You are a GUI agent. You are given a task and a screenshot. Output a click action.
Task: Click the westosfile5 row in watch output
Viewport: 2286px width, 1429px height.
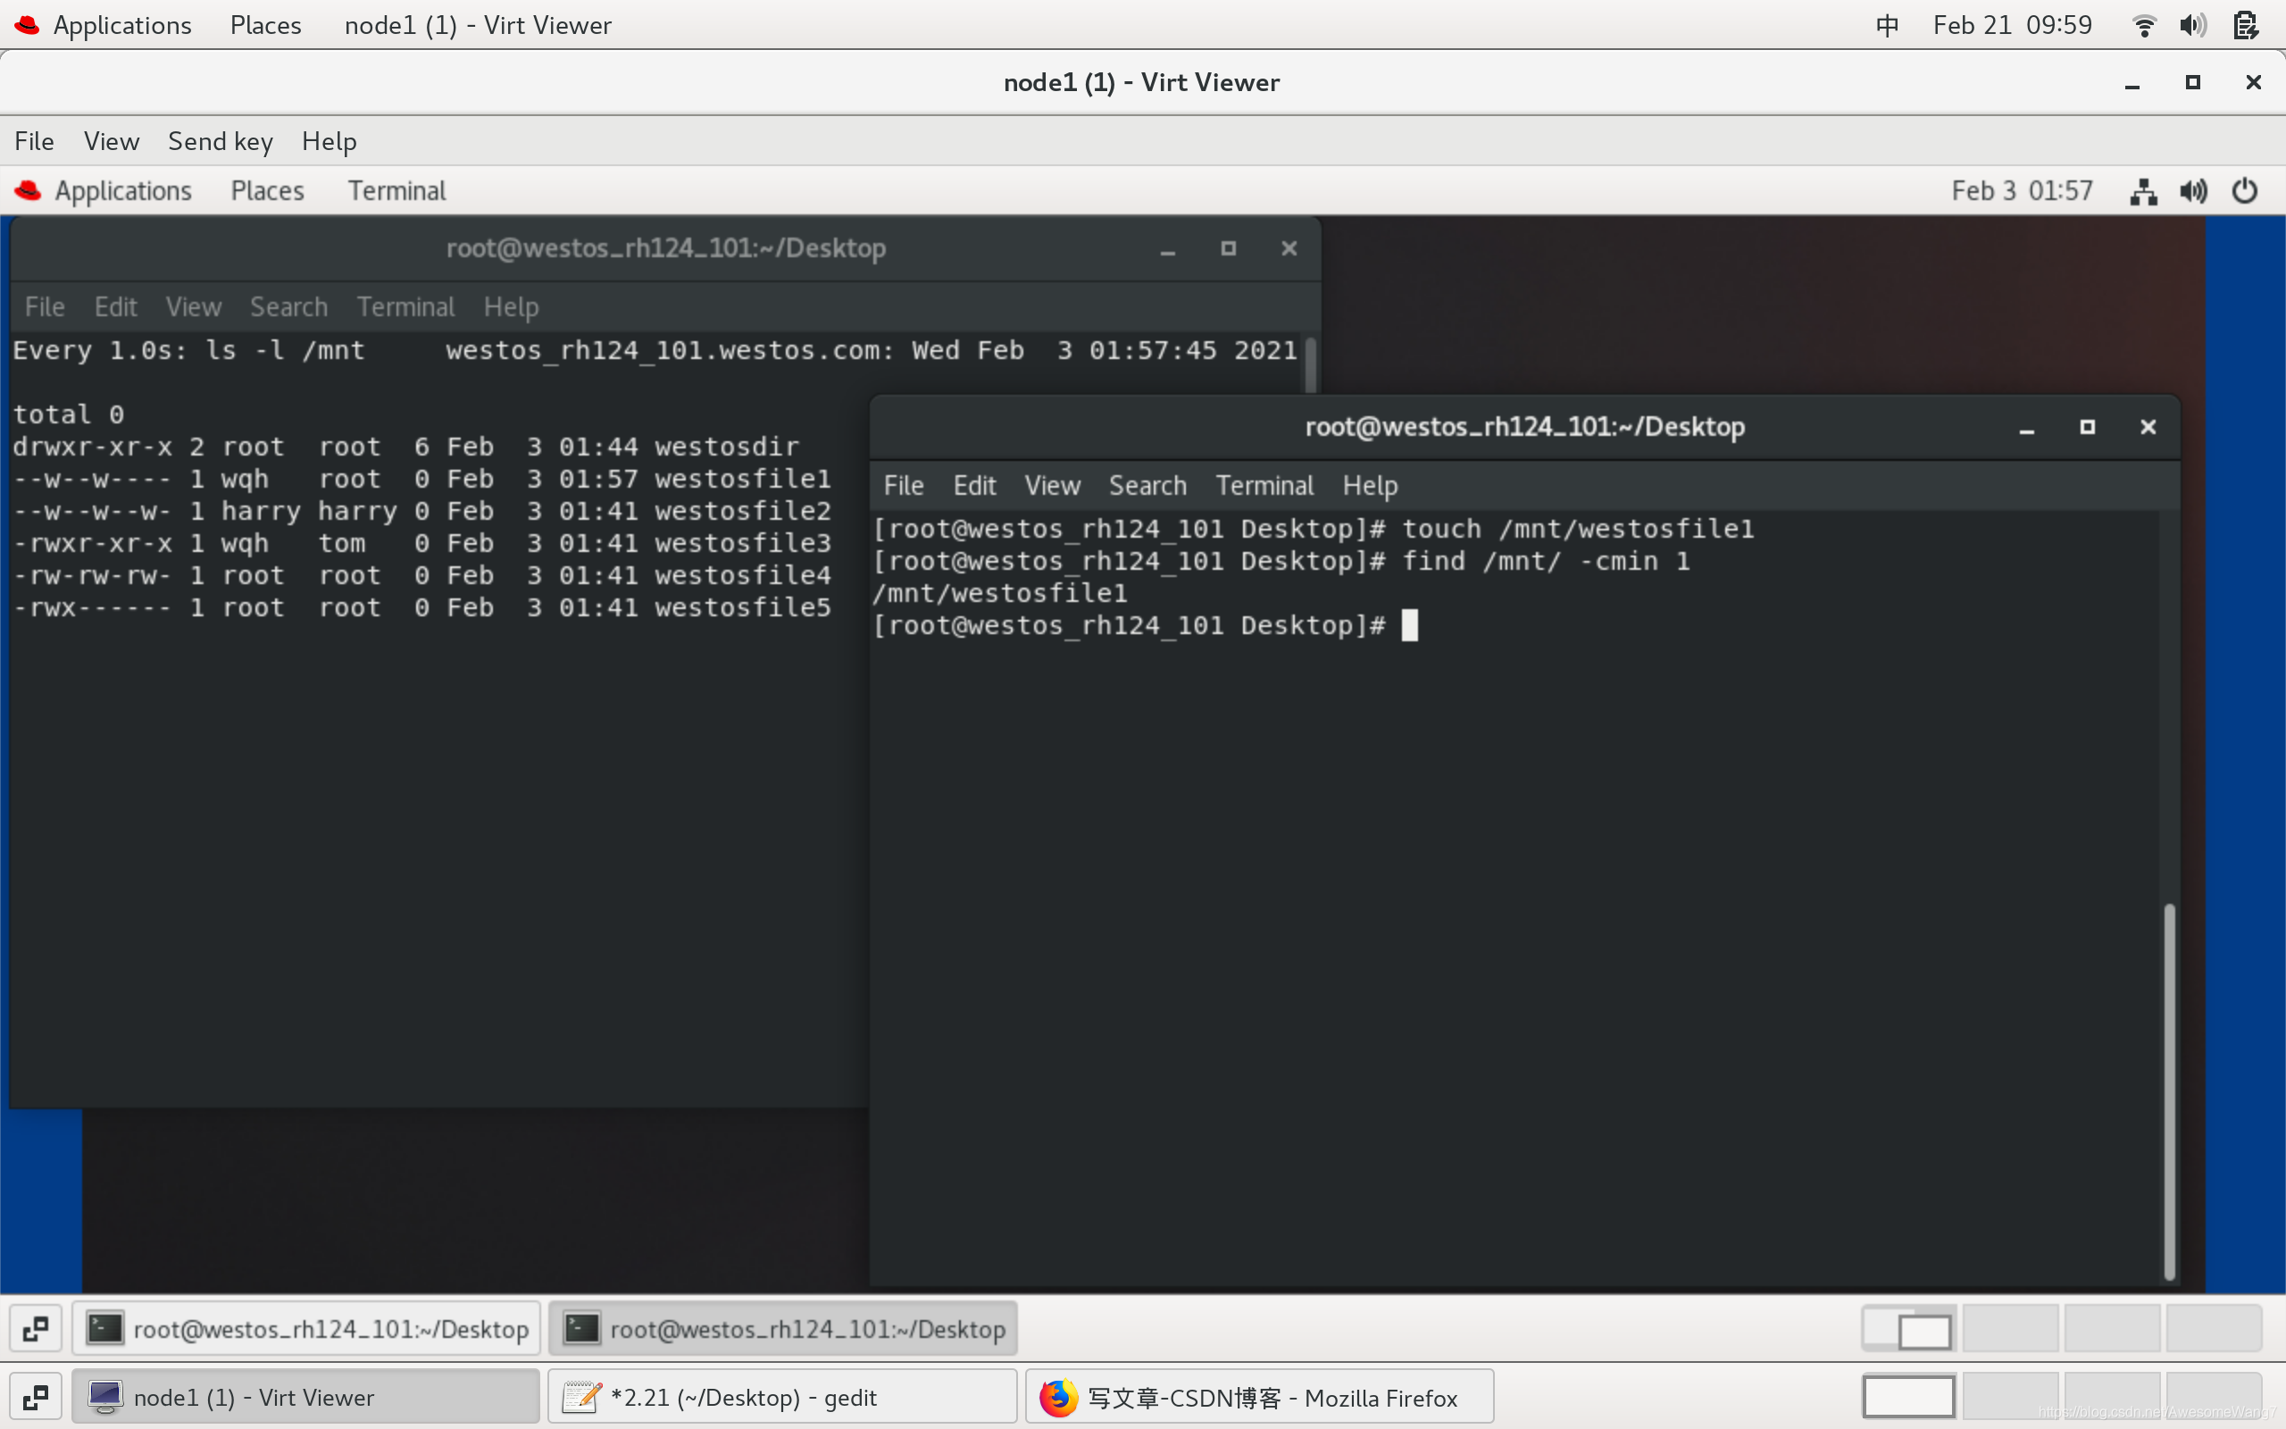[422, 607]
